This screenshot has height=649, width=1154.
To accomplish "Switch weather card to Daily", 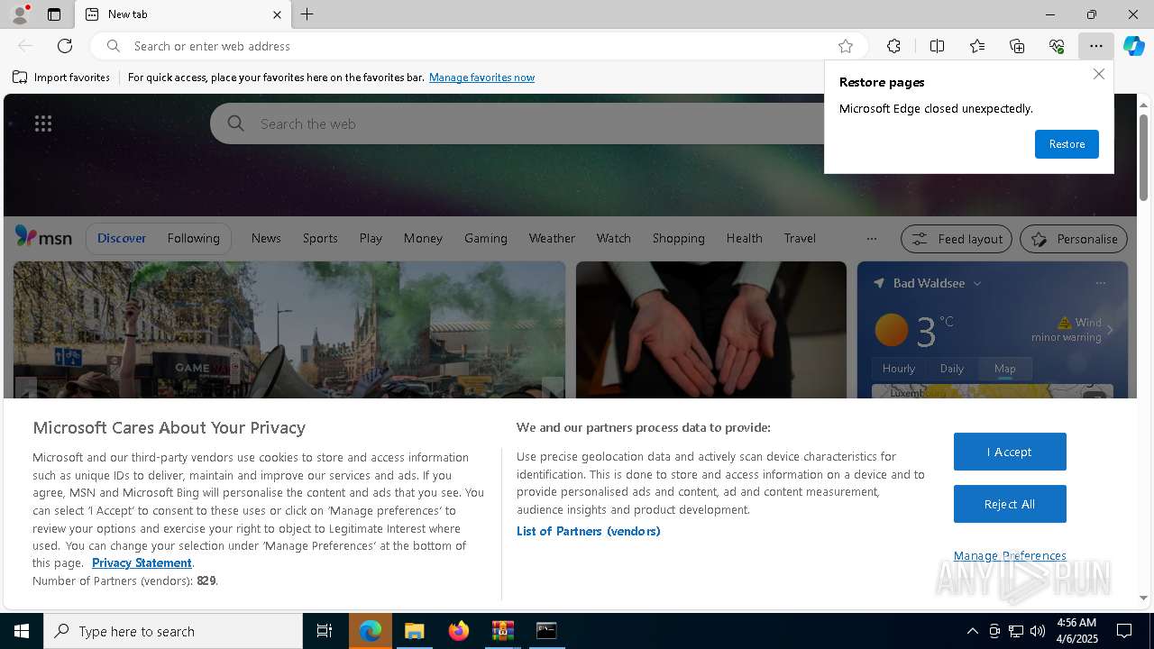I will point(952,369).
